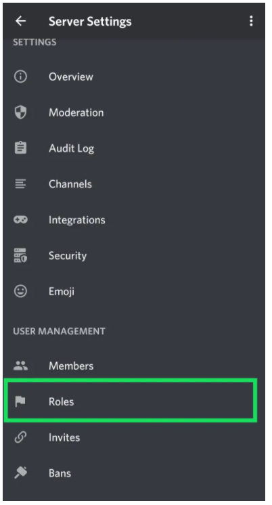Open the three-dot overflow menu
Viewport: 272px width, 505px height.
[251, 21]
